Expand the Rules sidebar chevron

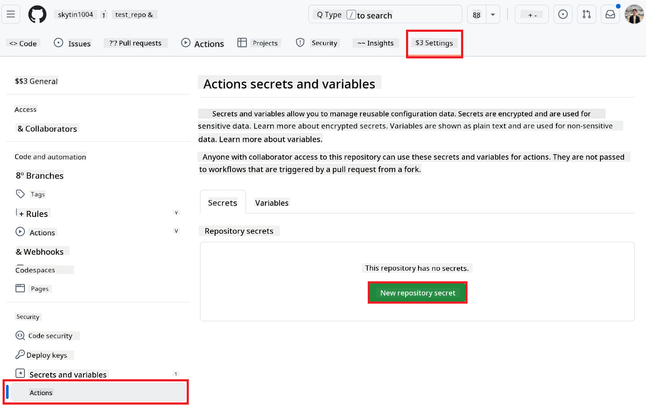pyautogui.click(x=176, y=212)
